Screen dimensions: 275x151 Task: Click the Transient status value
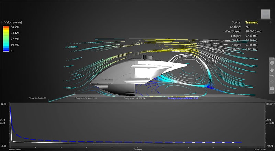point(252,22)
